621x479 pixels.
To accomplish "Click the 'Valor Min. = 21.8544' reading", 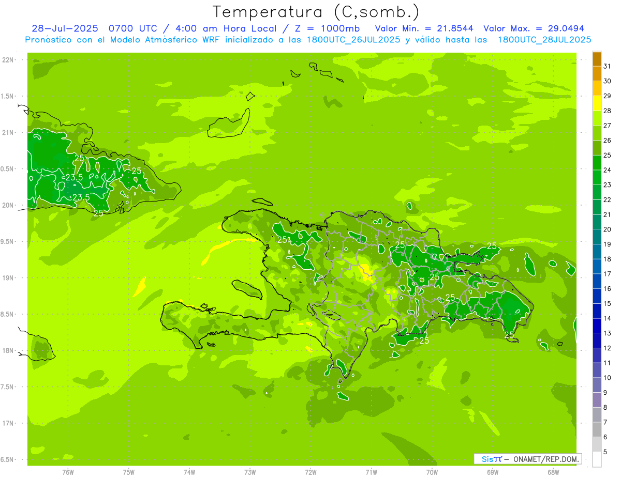I will click(425, 28).
